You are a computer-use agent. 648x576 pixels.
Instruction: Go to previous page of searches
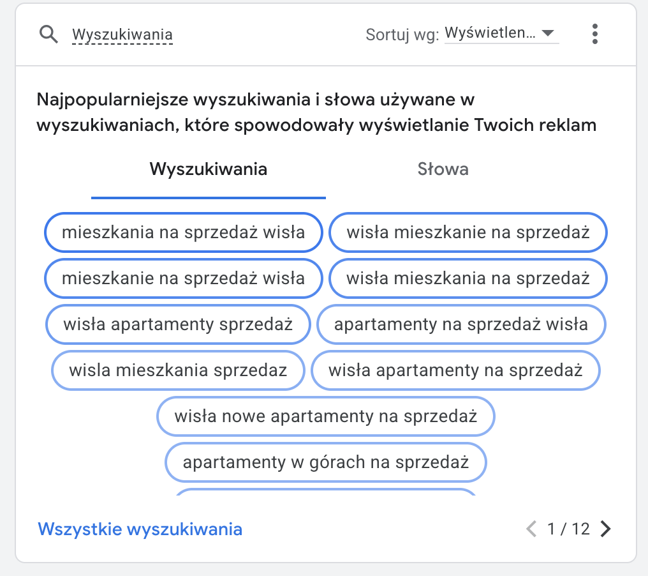pos(531,529)
